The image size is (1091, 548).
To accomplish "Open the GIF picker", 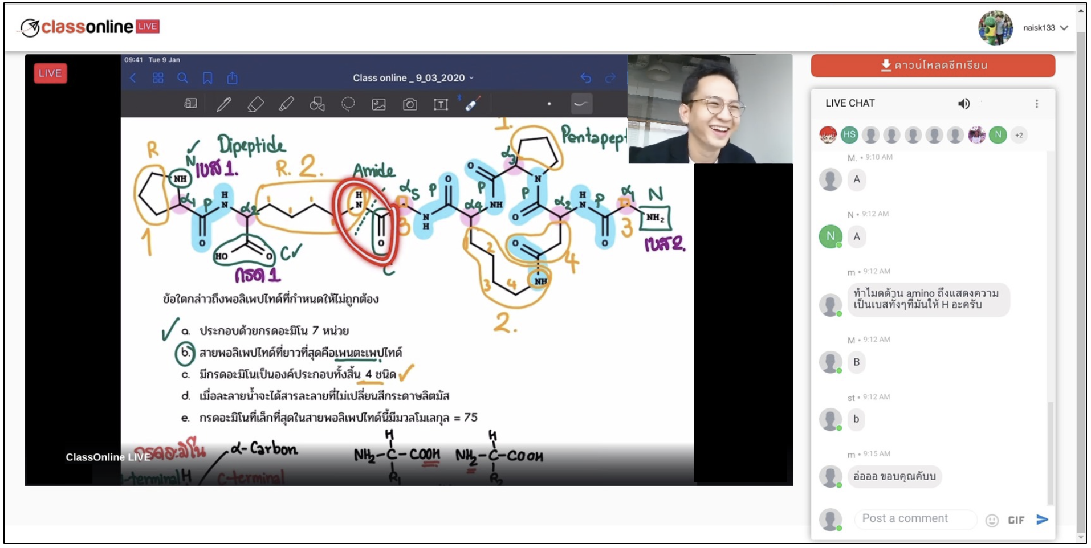I will click(1016, 520).
